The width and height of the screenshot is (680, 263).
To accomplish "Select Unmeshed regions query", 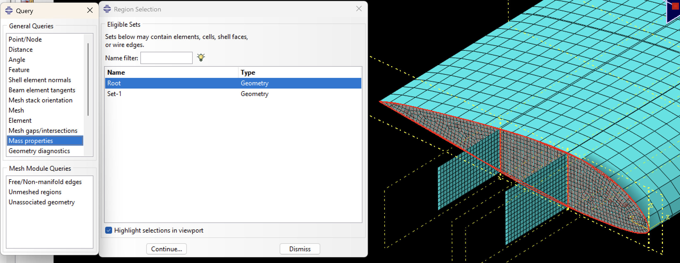I will tap(35, 192).
